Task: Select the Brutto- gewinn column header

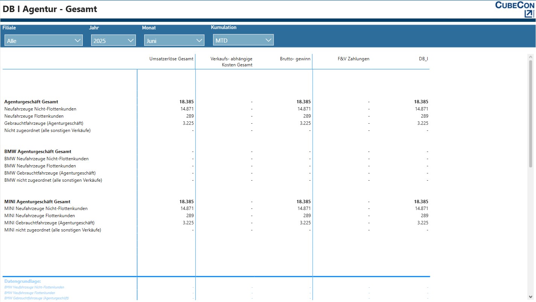Action: tap(295, 59)
